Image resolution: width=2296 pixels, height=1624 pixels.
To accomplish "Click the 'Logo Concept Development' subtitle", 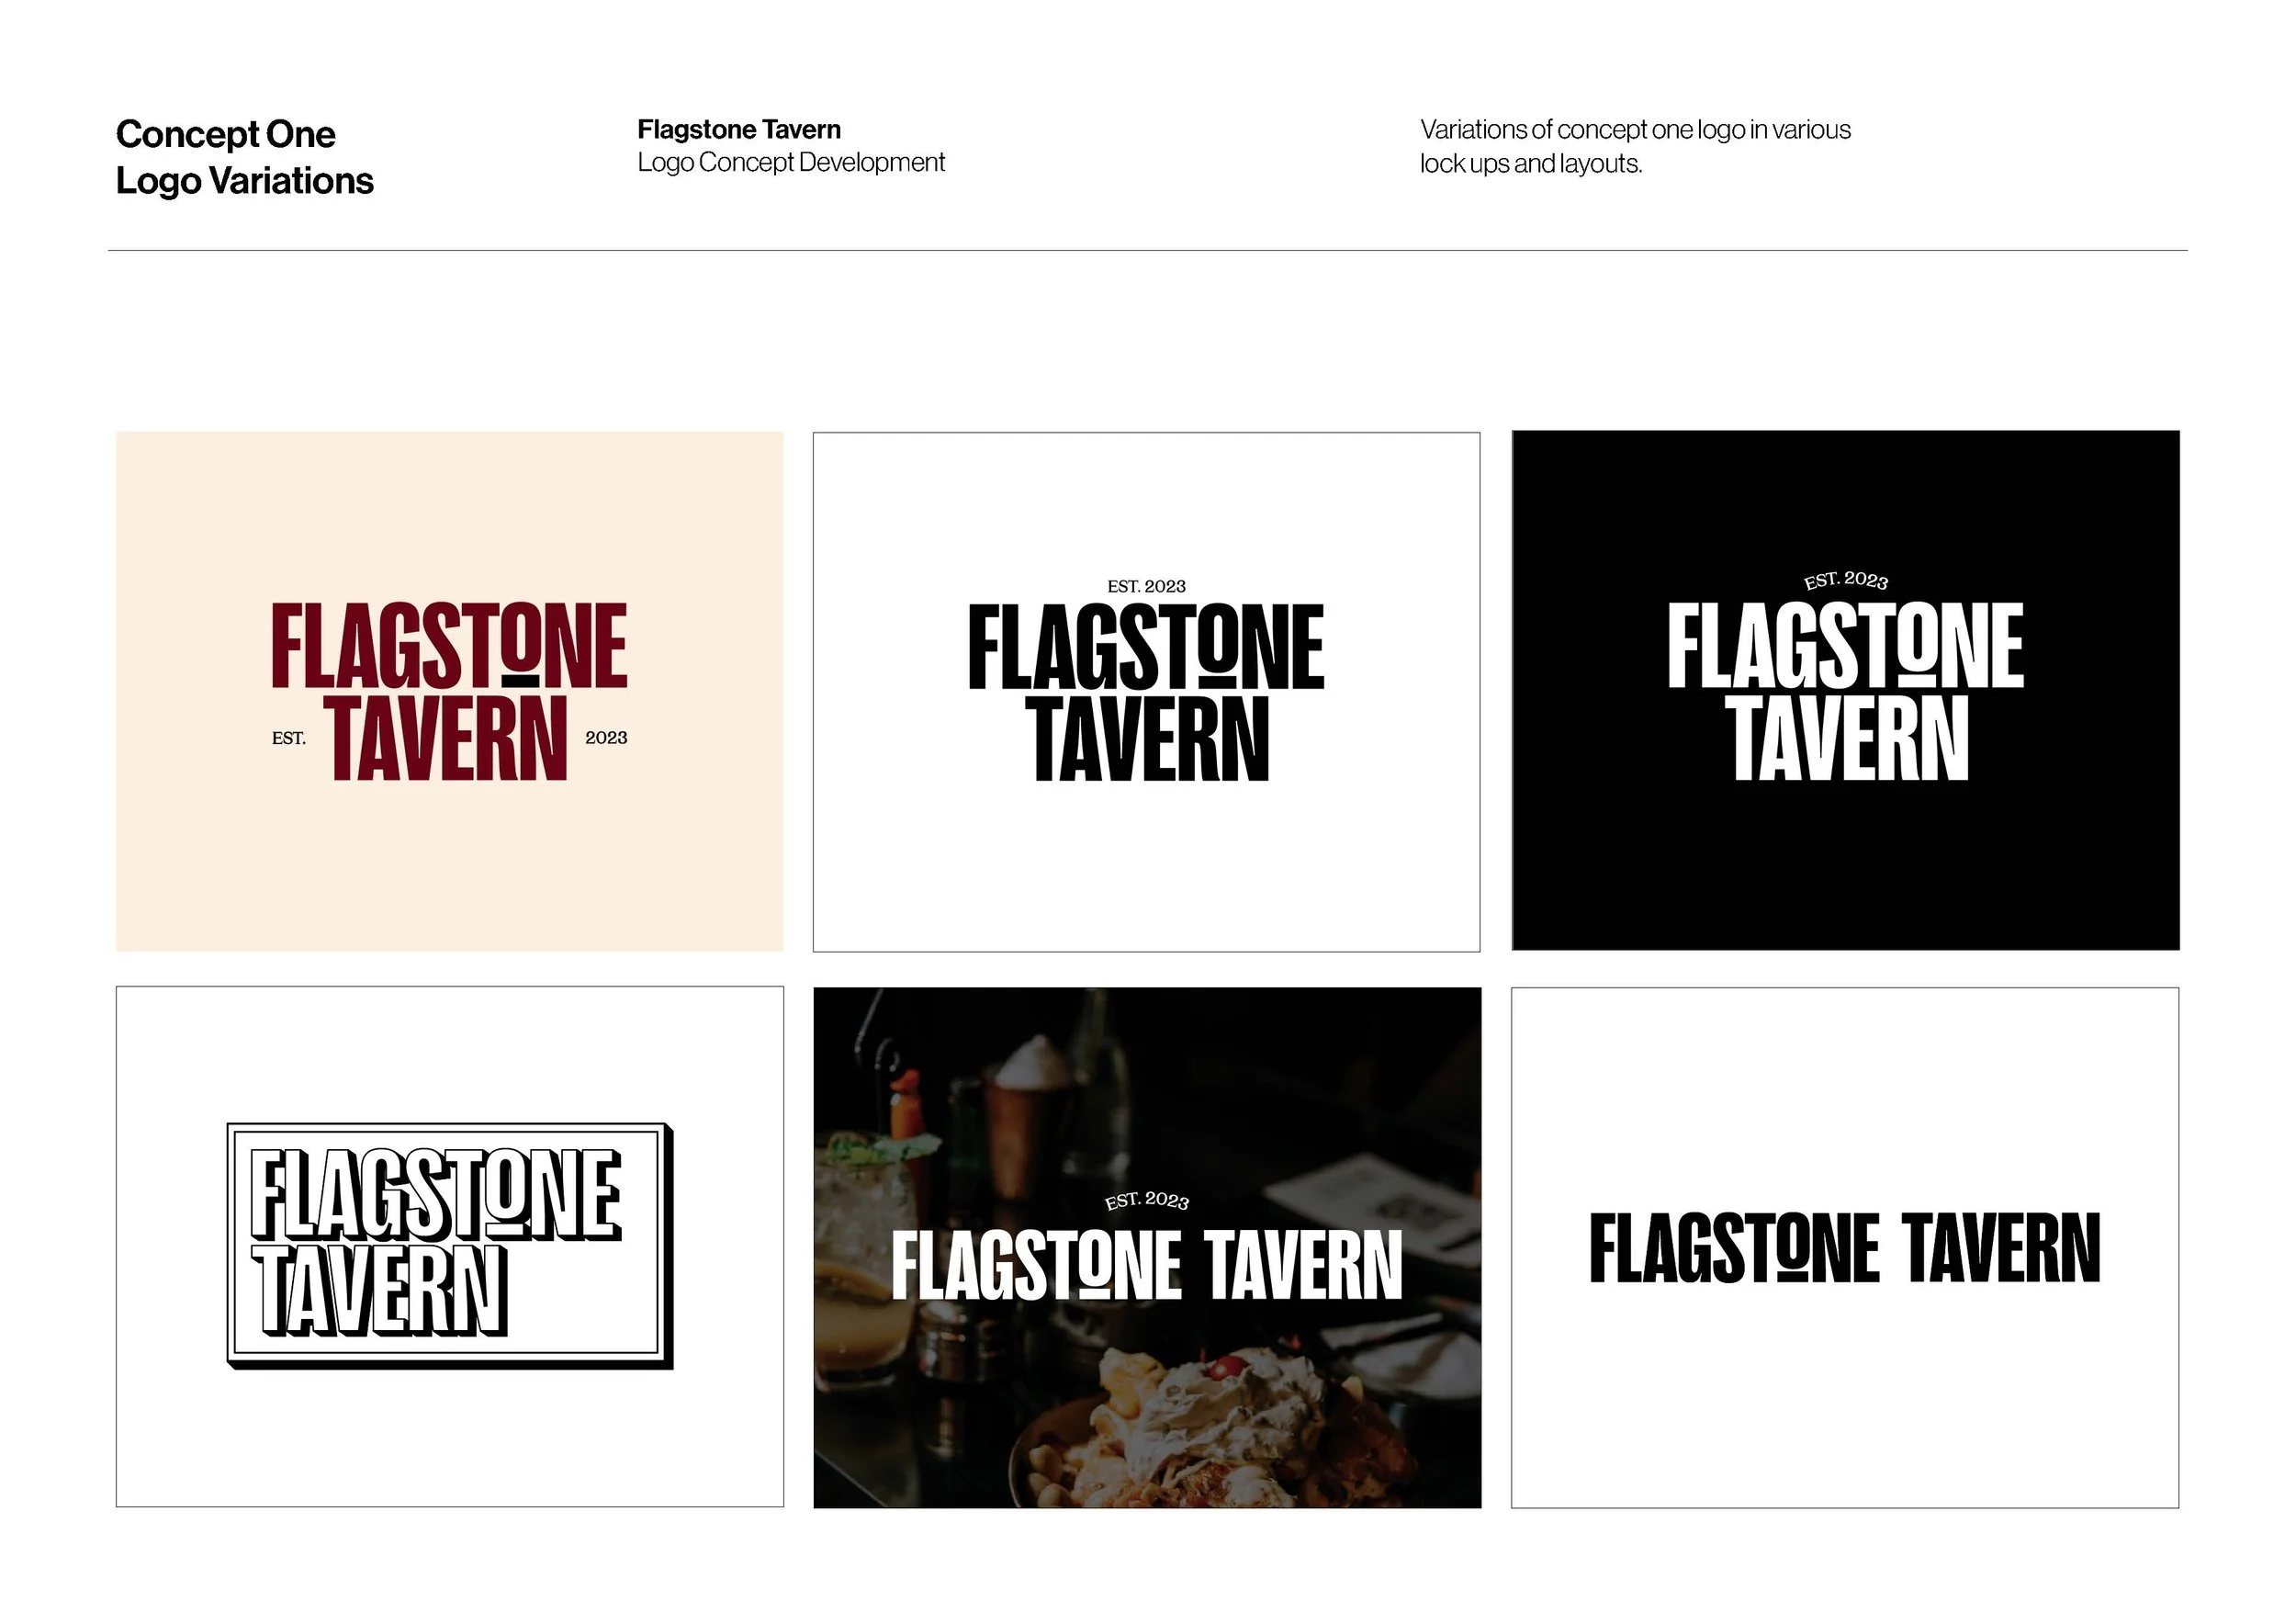I will click(791, 162).
